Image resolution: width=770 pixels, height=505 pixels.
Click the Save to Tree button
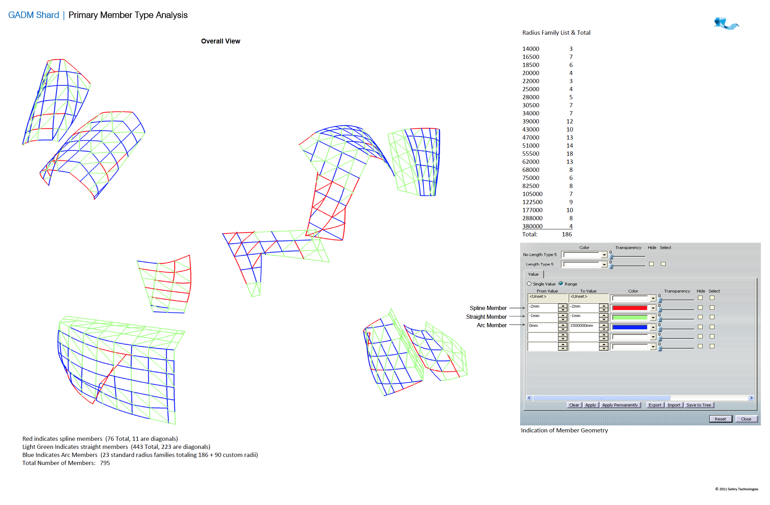click(x=698, y=405)
